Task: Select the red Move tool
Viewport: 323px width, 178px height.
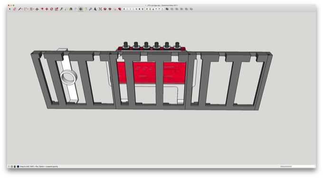Action: pyautogui.click(x=47, y=9)
